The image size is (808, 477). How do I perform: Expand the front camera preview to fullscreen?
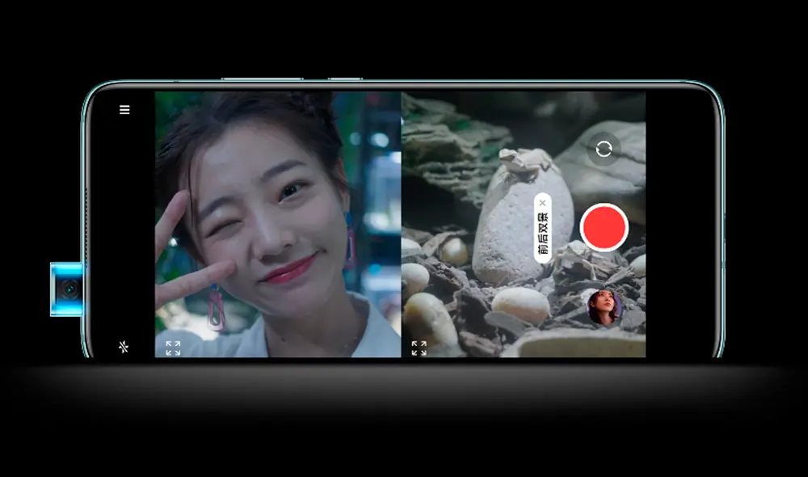[x=173, y=348]
